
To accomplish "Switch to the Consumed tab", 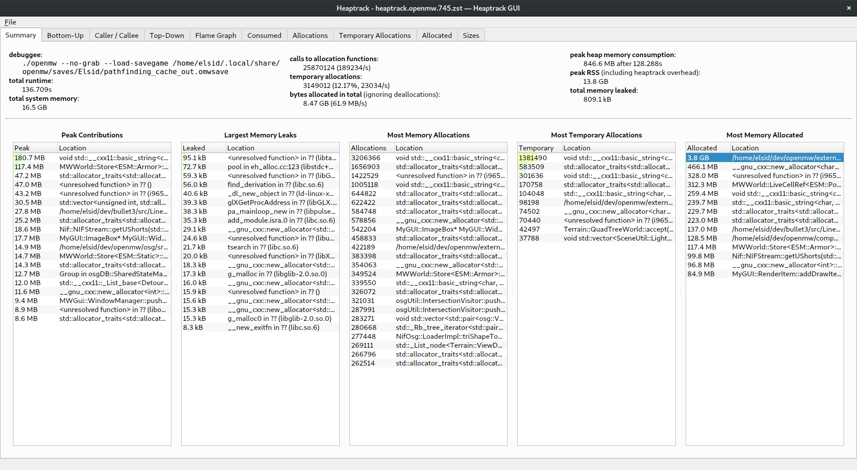I will pos(264,35).
